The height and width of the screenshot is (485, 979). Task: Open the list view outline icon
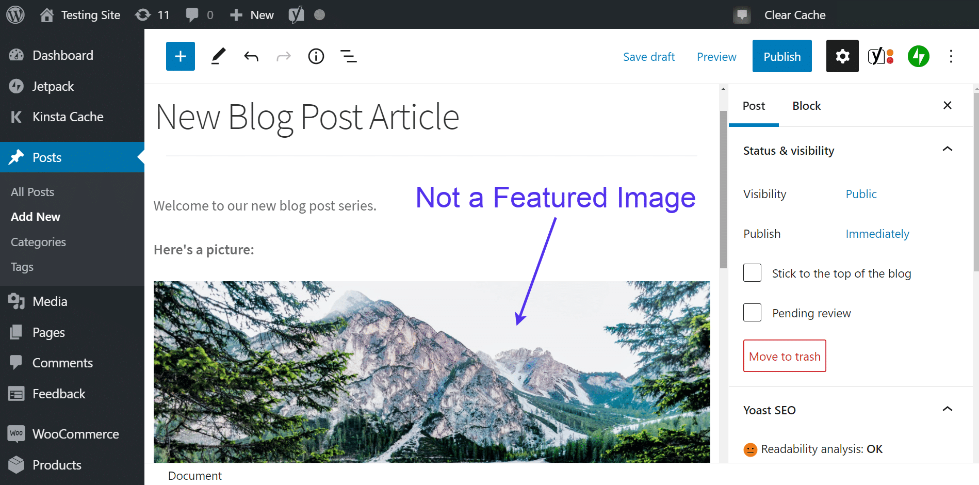pos(349,56)
